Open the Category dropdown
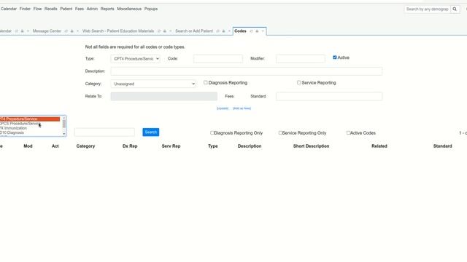Viewport: 467px width, 262px height. [153, 84]
